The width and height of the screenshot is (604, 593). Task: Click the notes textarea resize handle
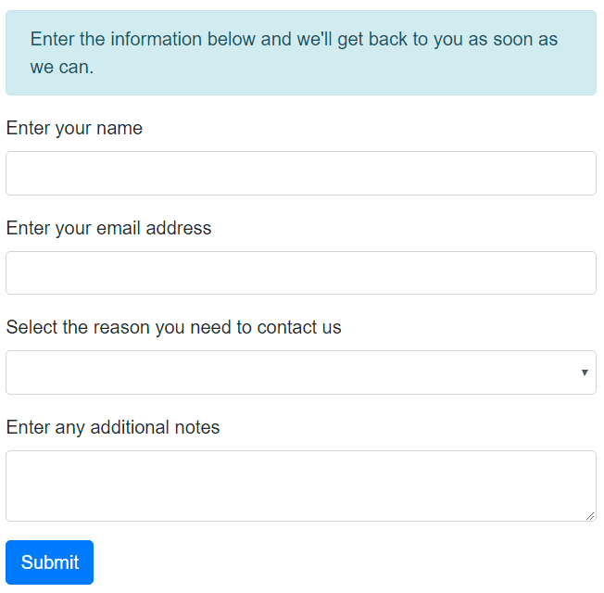coord(589,515)
